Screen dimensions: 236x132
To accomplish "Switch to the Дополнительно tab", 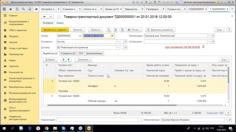I will pyautogui.click(x=94, y=54).
